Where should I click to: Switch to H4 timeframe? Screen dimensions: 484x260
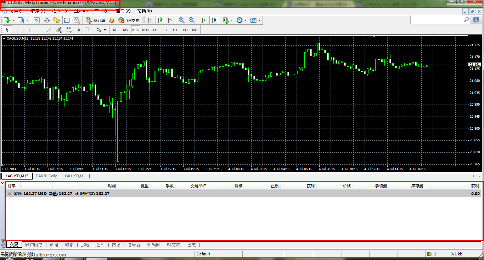[165, 30]
